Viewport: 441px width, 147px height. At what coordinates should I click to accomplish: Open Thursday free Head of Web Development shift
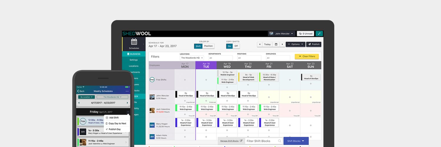coord(248,77)
